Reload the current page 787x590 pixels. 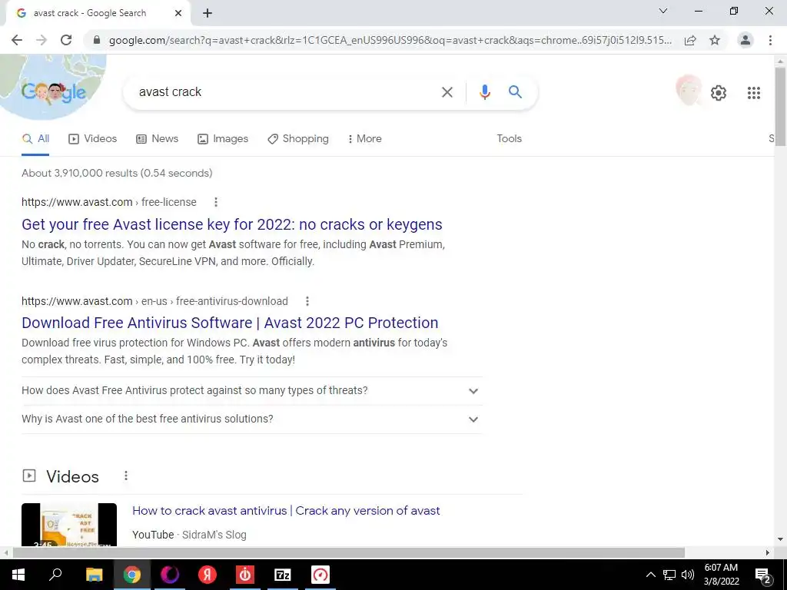click(66, 40)
